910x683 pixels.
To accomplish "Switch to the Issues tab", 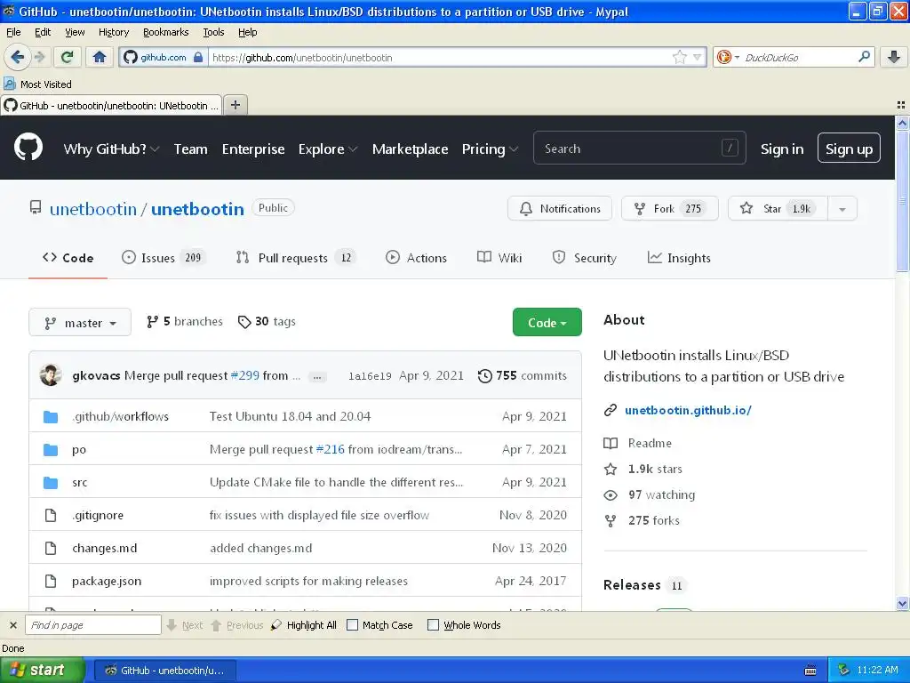I will pos(164,257).
